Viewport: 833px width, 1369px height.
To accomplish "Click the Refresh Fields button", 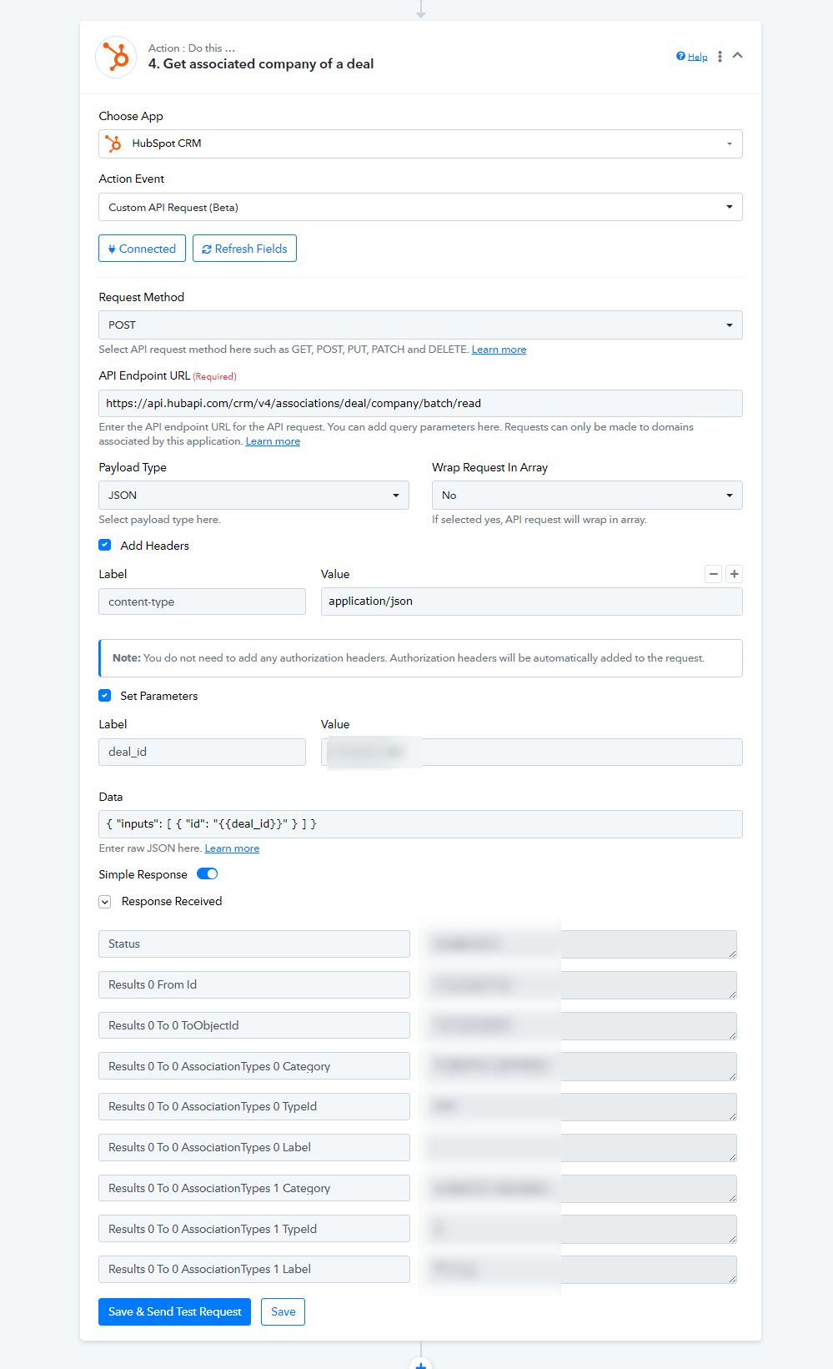I will pyautogui.click(x=244, y=249).
